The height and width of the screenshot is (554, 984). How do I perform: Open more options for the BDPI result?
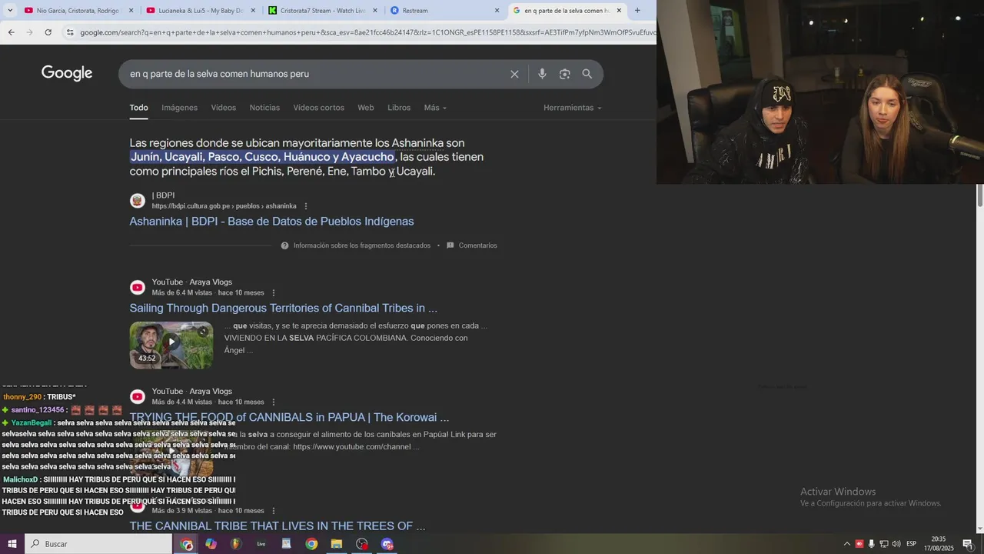click(306, 206)
